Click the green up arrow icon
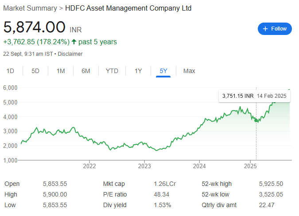 [x=74, y=42]
